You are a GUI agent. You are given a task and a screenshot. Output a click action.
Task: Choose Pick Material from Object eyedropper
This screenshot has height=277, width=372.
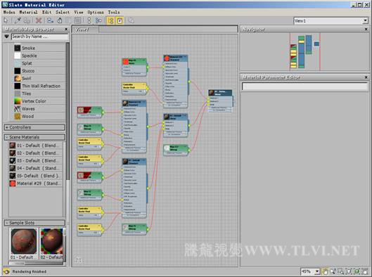pos(18,20)
